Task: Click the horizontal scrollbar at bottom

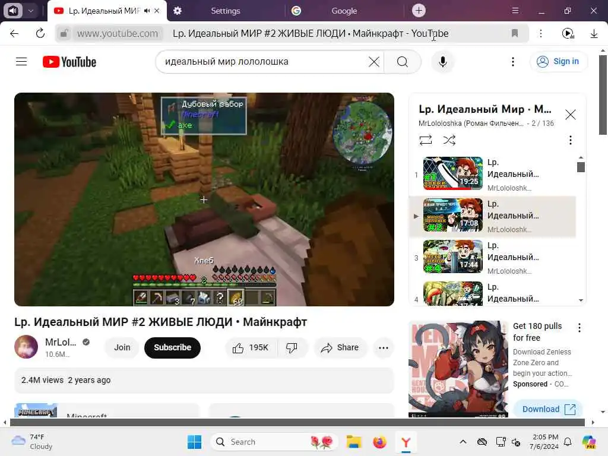Action: tap(297, 423)
